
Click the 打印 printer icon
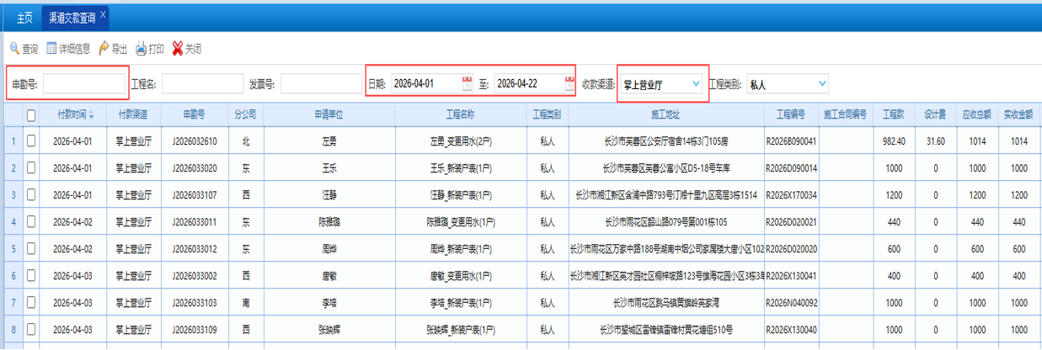pyautogui.click(x=142, y=49)
